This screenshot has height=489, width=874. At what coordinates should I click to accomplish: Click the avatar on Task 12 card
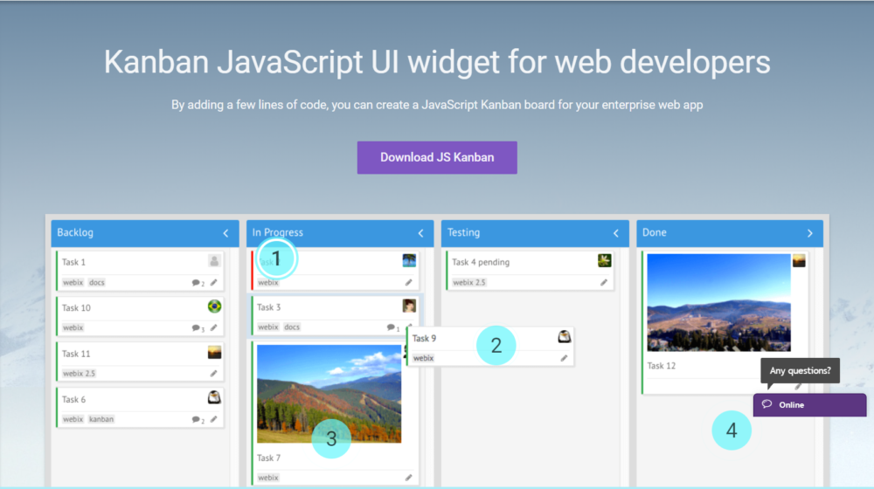pos(799,260)
